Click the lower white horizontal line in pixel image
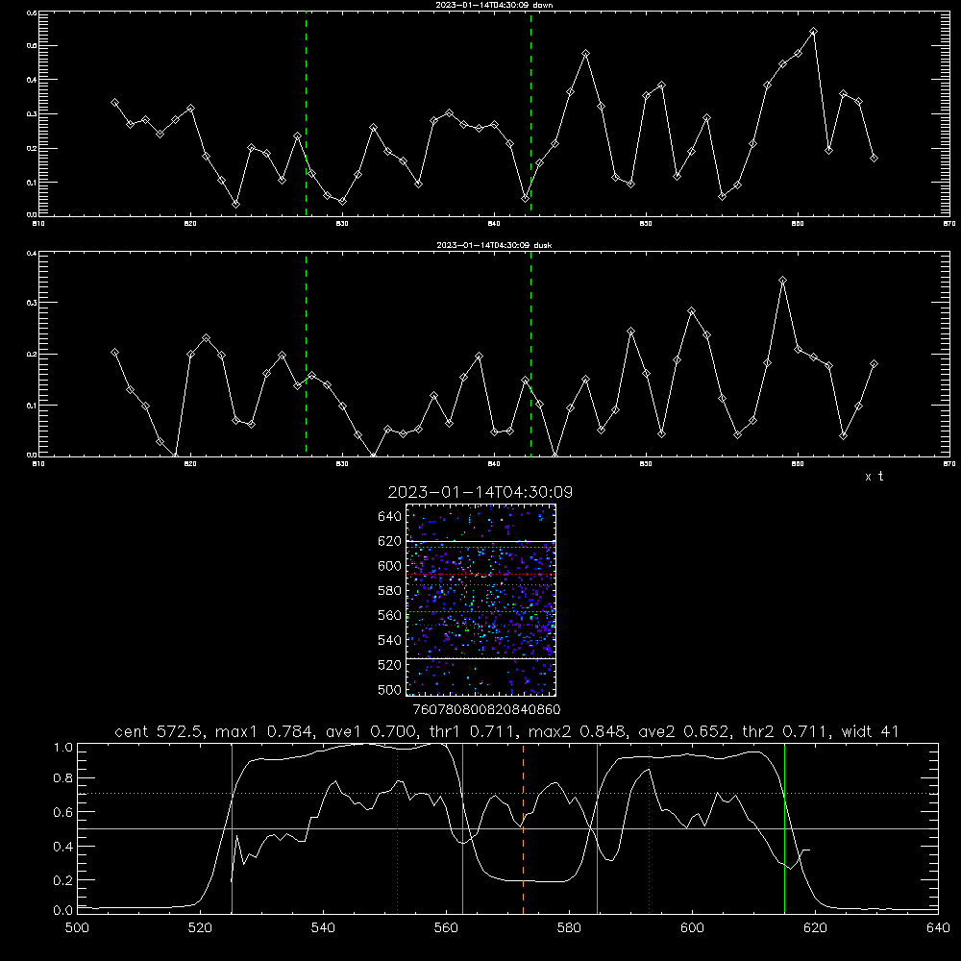The width and height of the screenshot is (961, 961). 480,658
